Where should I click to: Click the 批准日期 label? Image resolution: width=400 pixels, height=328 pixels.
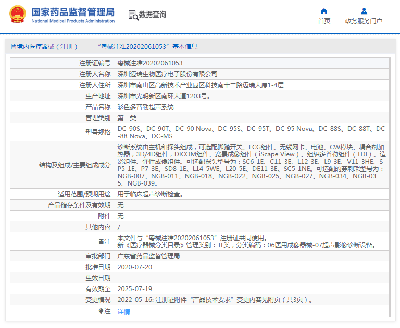[x=98, y=267]
